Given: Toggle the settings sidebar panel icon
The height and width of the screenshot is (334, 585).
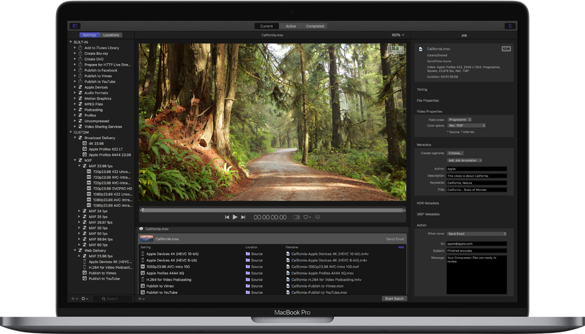Looking at the screenshot, I should point(75,26).
